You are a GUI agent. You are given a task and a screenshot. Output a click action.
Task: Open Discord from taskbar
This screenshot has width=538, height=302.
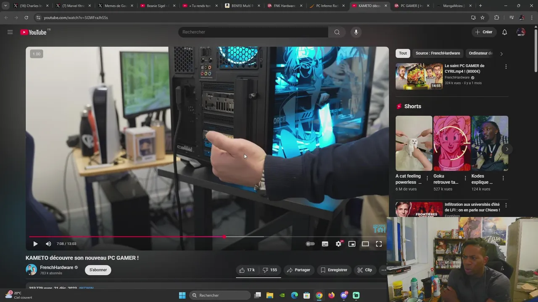(x=344, y=295)
